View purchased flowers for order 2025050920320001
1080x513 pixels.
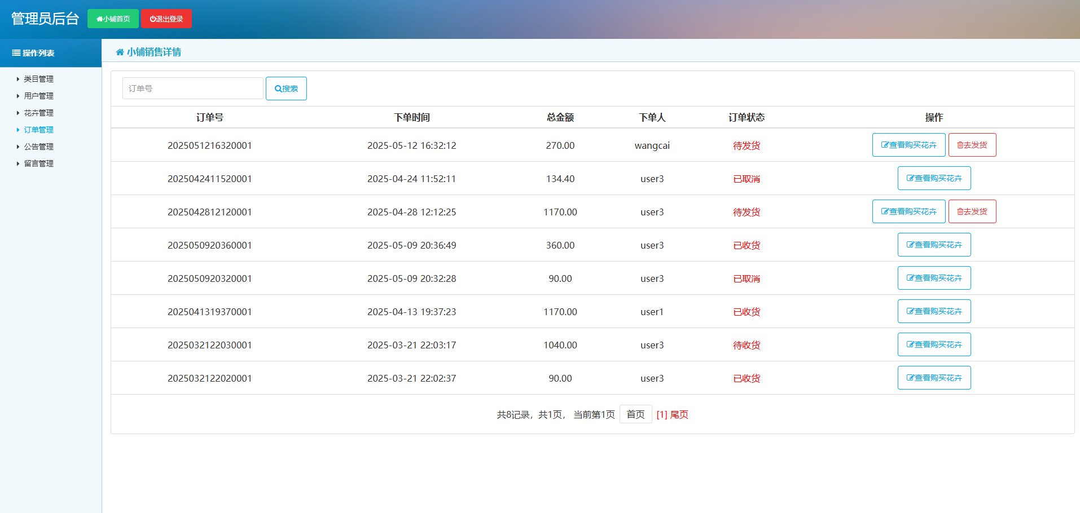click(934, 278)
